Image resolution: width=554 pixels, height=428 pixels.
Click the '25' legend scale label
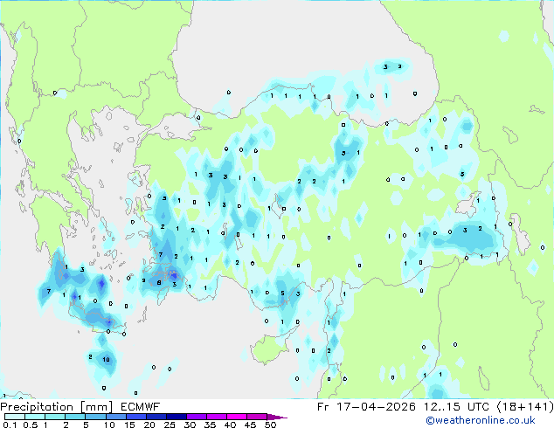(x=170, y=425)
